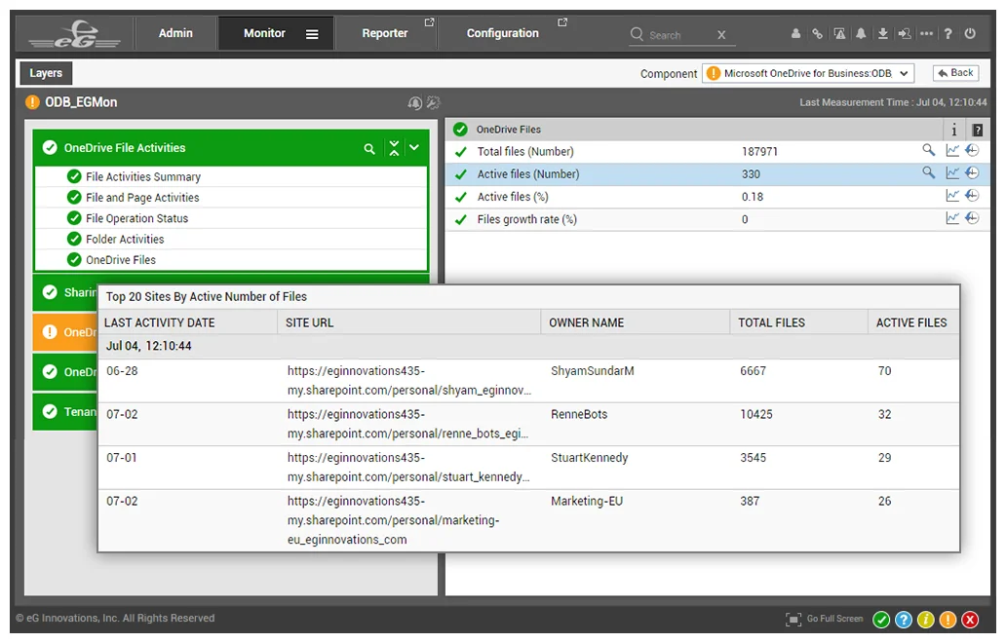Click the wrench settings icon beside ODB_EGMon
Image resolution: width=1006 pixels, height=643 pixels.
[x=434, y=102]
